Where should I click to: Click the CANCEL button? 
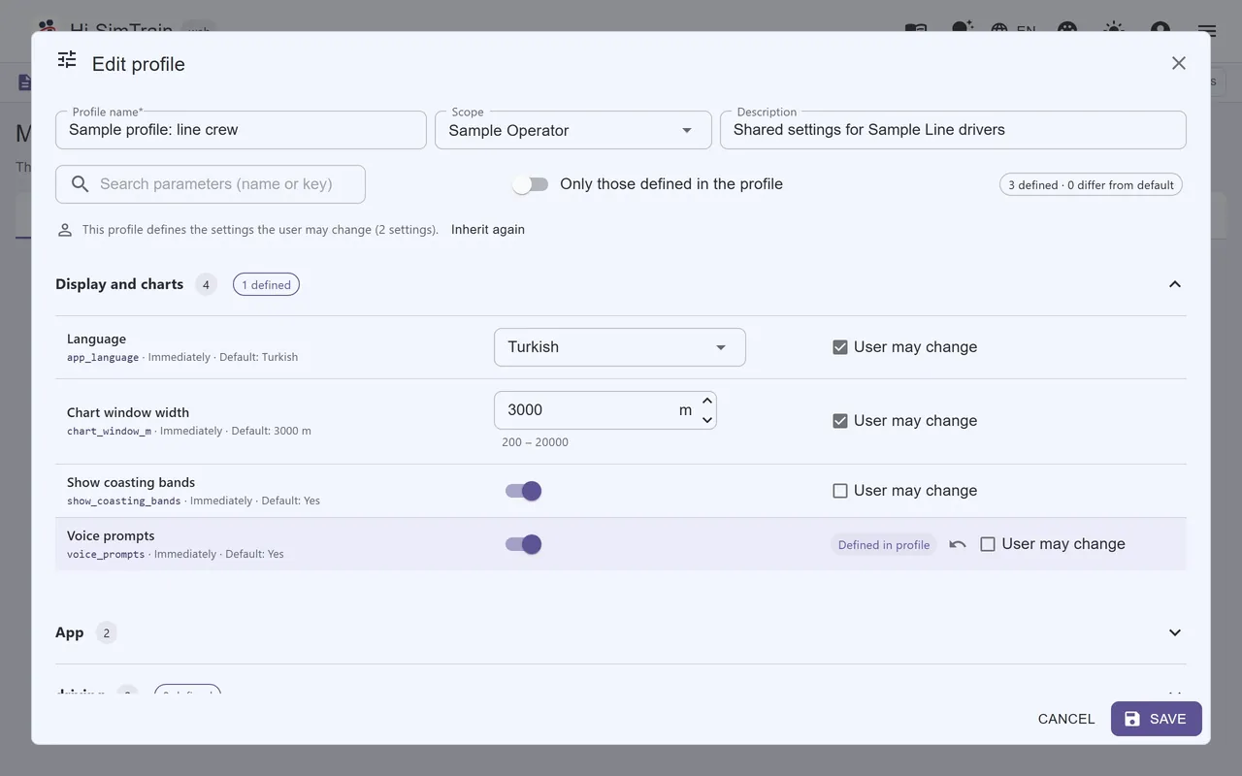tap(1066, 719)
